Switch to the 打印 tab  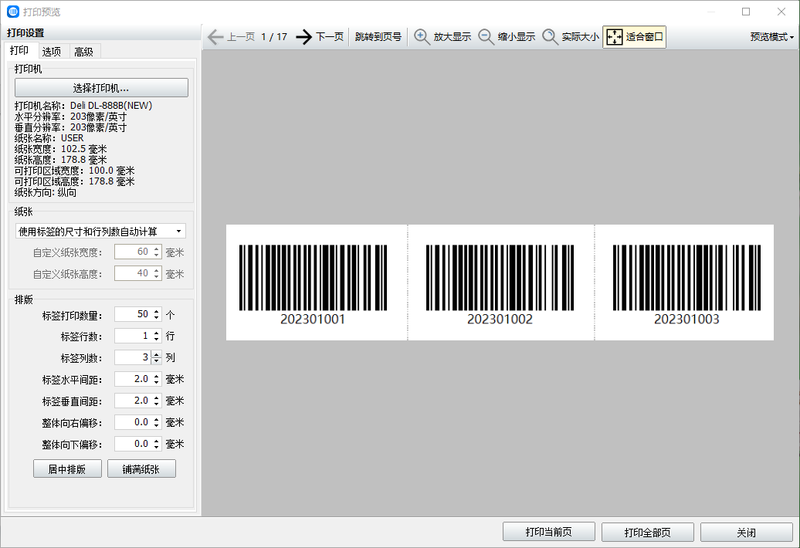(19, 50)
